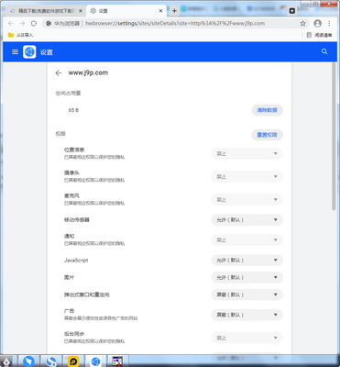Open the Start button on taskbar

(x=6, y=361)
